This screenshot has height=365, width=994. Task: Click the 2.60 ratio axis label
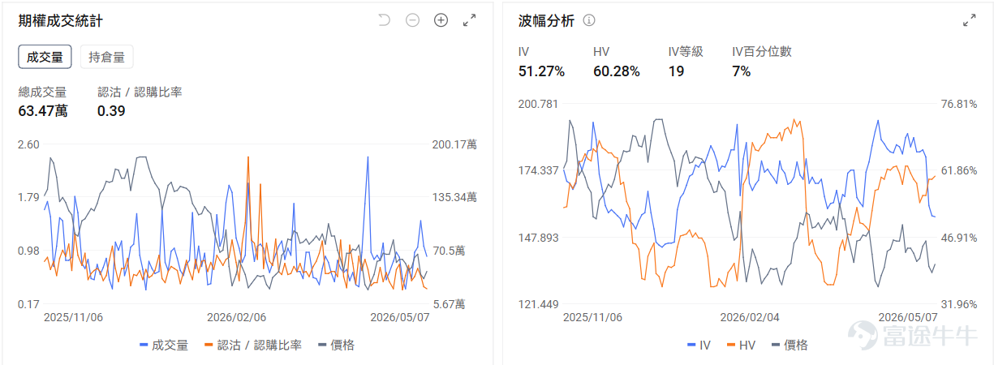pyautogui.click(x=28, y=144)
